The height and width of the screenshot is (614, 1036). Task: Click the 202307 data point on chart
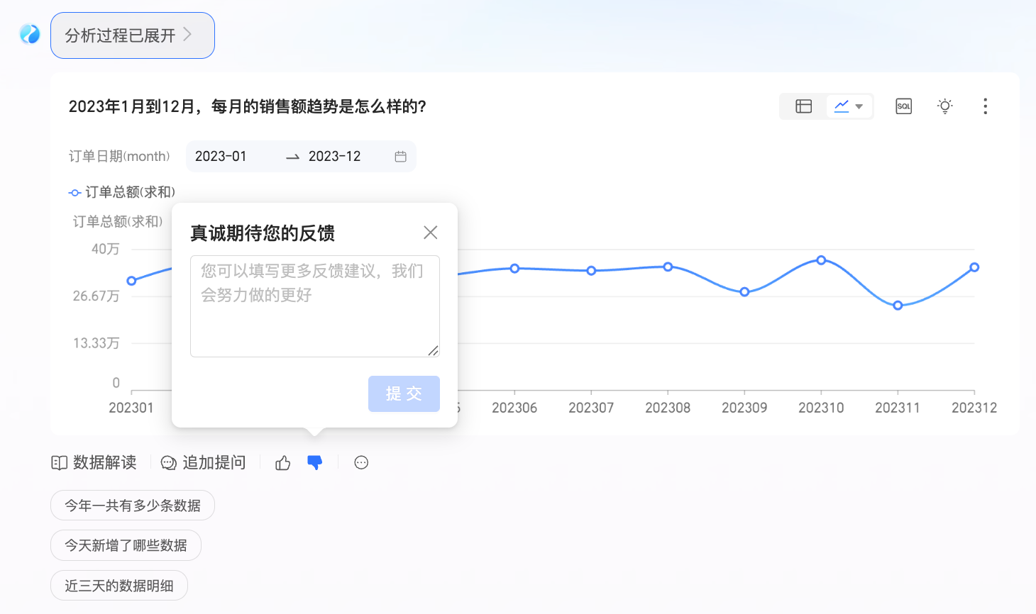591,271
